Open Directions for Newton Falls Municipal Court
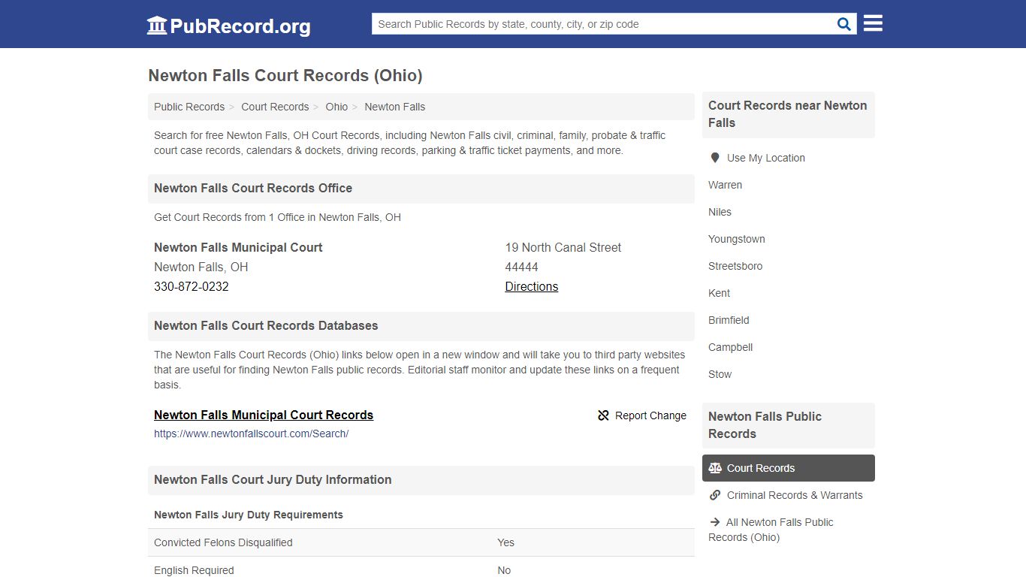The image size is (1026, 577). tap(532, 286)
